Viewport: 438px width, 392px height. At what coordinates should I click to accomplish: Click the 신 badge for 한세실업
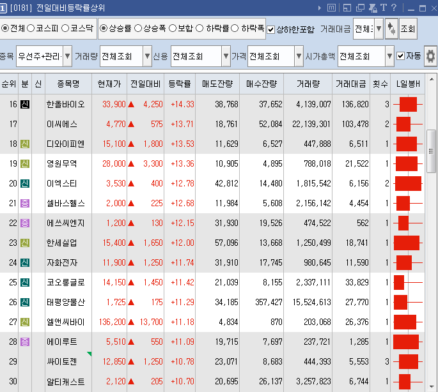pyautogui.click(x=25, y=243)
